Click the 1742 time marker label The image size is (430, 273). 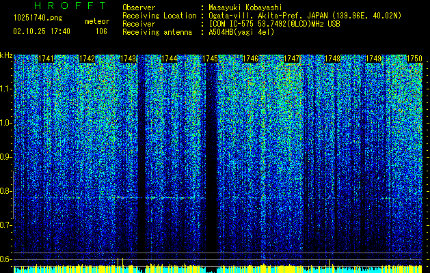pos(88,59)
